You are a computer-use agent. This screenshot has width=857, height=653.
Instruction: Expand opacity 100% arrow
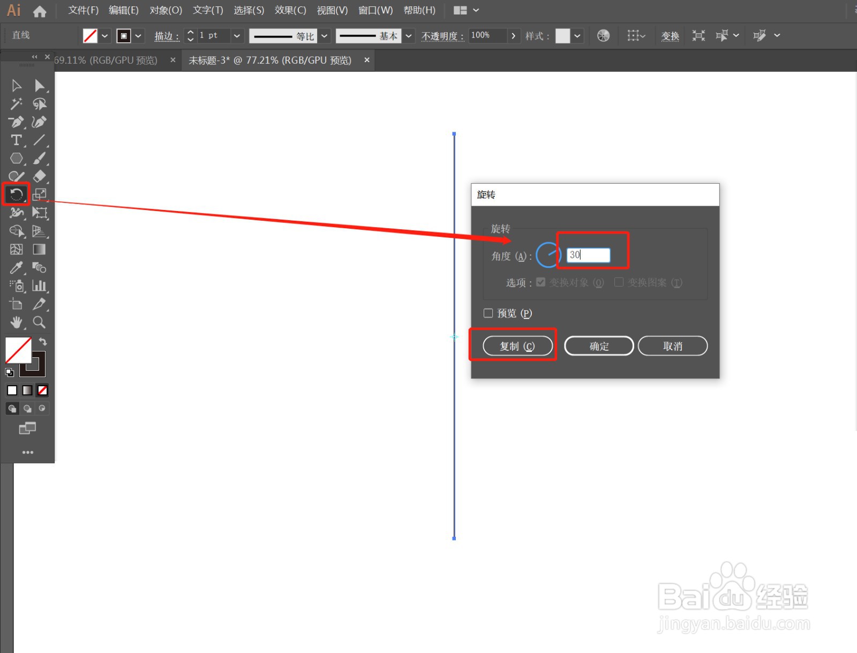pos(514,36)
